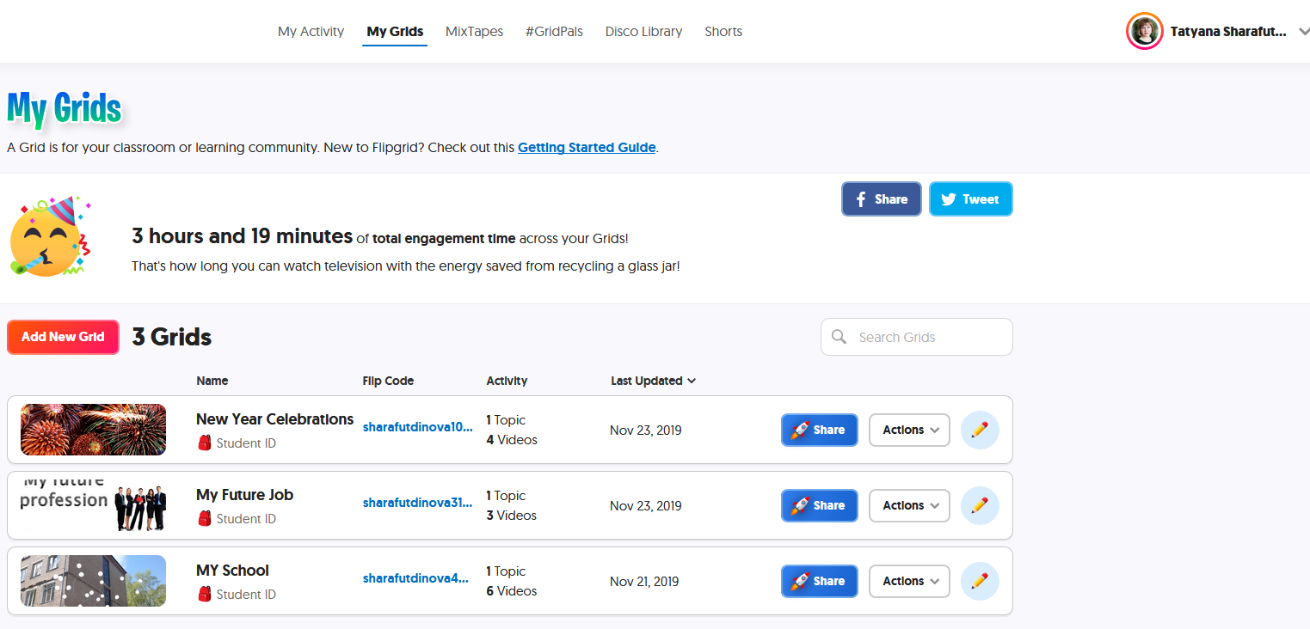
Task: Open the #GridPals tab
Action: (x=554, y=32)
